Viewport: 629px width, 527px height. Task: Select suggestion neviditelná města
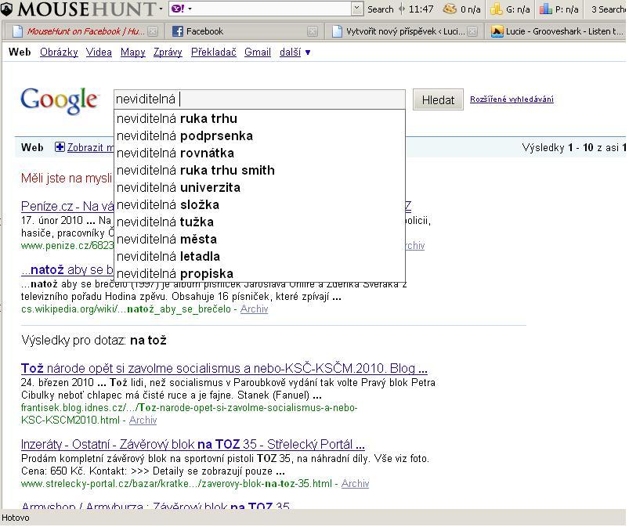click(x=259, y=240)
